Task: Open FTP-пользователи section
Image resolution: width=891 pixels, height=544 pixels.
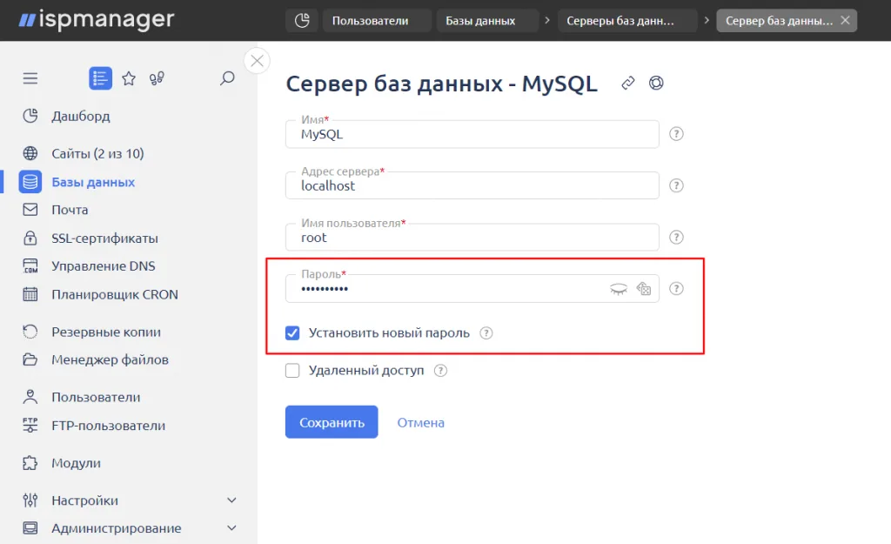Action: click(109, 426)
